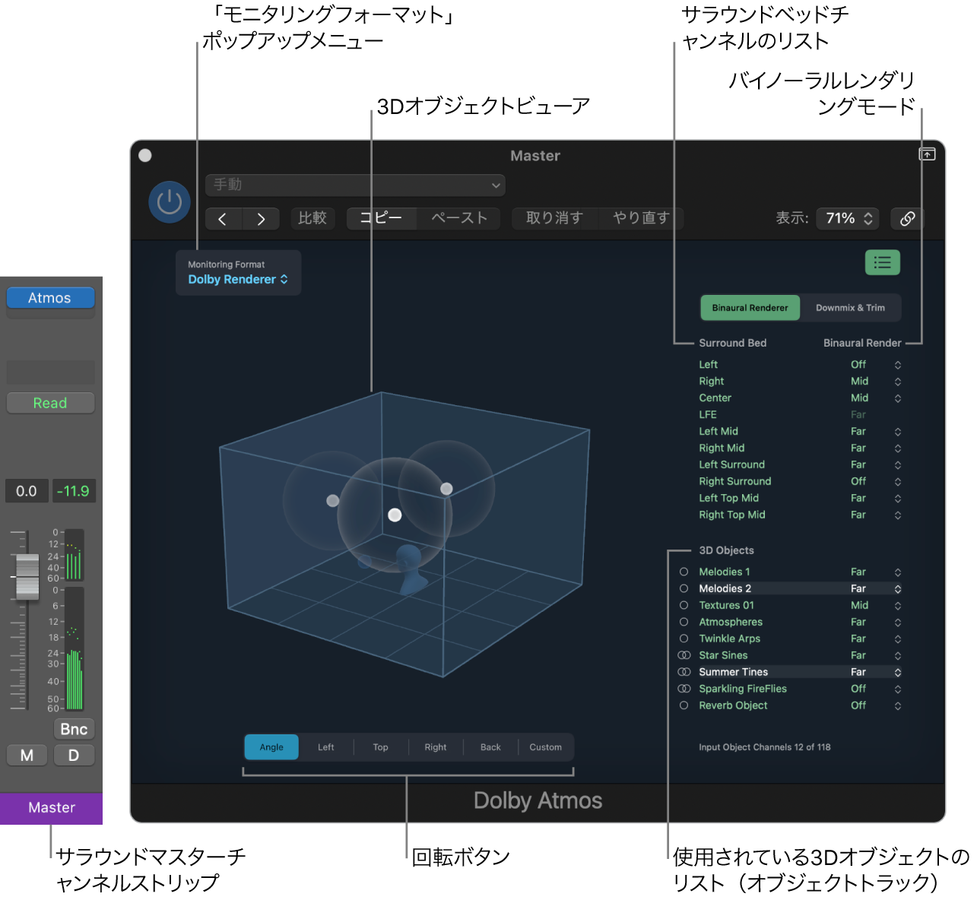Go to next preset arrow
The height and width of the screenshot is (900, 977).
(261, 219)
